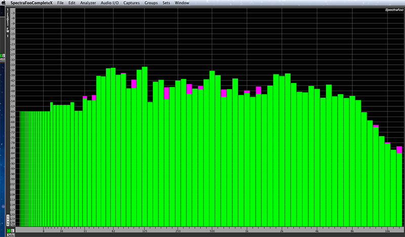
Task: Click the 125 Hz label on the frequency ruler
Action: [144, 232]
